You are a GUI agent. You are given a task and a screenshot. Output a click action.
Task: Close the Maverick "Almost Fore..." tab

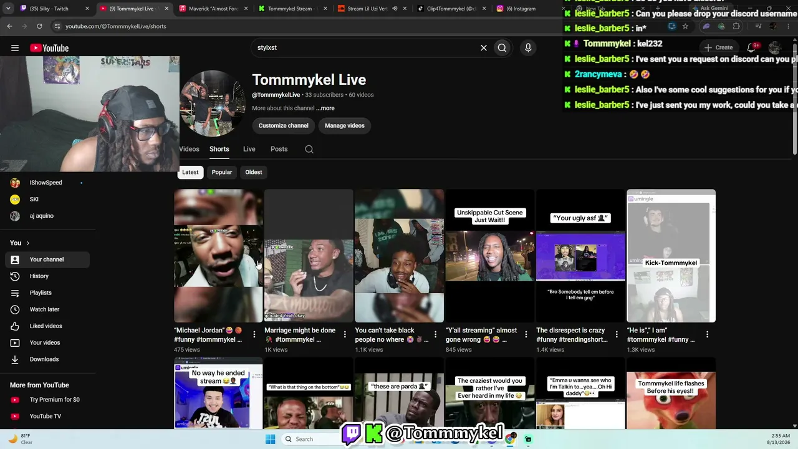pos(246,9)
